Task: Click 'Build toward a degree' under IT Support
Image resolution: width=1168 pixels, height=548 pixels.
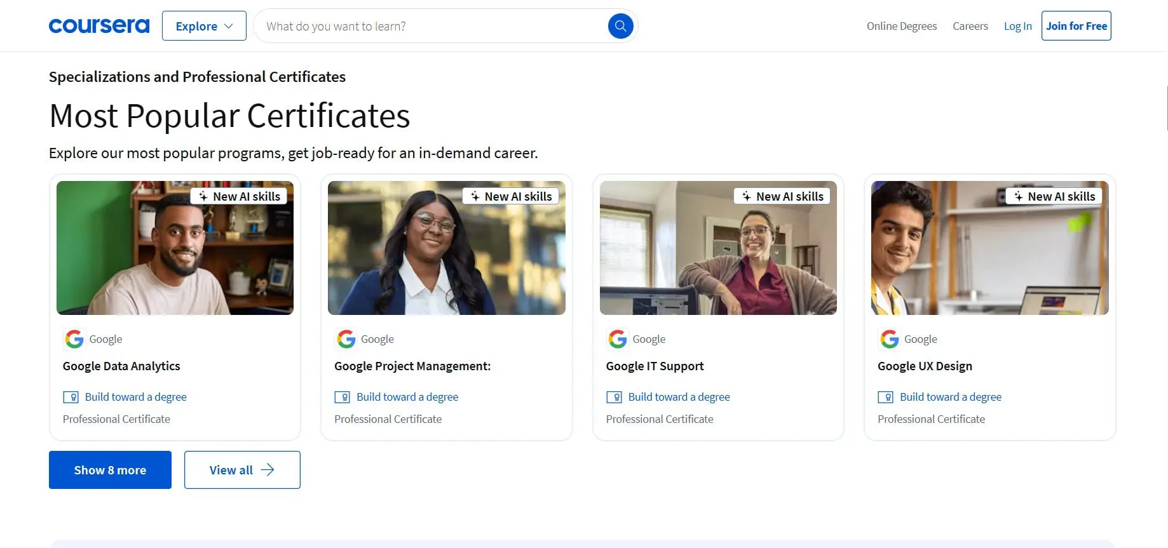Action: click(x=679, y=397)
